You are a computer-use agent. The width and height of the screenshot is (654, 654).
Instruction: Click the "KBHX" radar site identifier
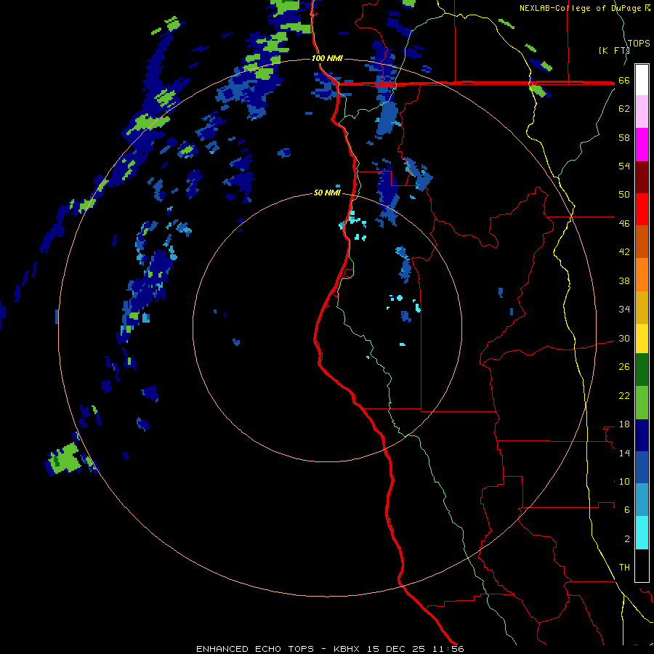[348, 649]
